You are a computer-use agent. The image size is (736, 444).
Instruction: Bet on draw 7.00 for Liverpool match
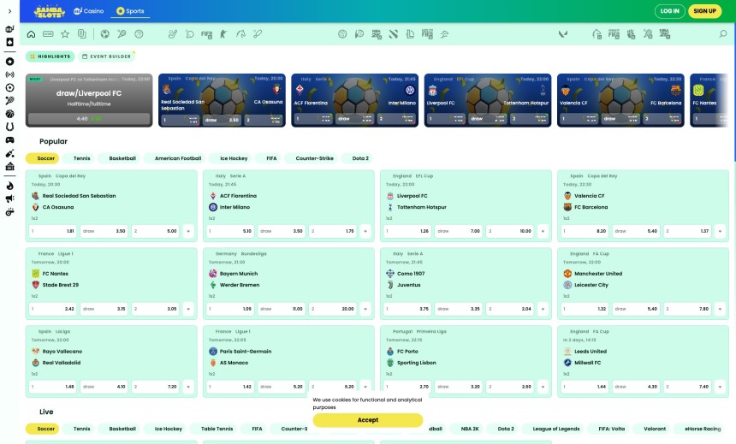(458, 231)
